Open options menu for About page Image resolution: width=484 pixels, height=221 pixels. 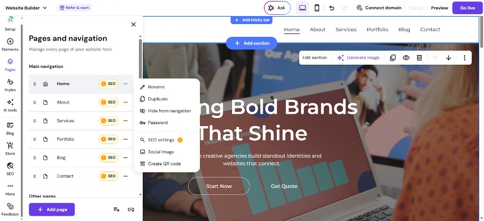click(125, 102)
